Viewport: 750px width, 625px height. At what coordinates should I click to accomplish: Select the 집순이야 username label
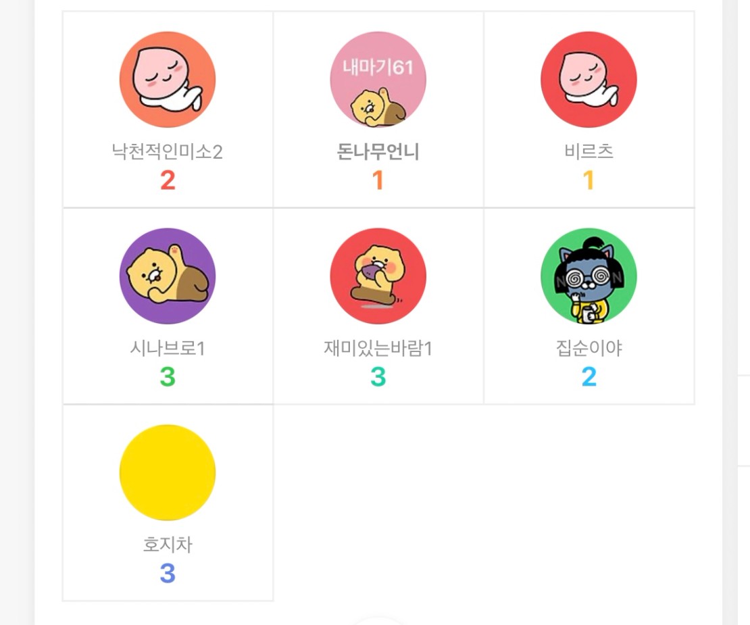pos(589,349)
